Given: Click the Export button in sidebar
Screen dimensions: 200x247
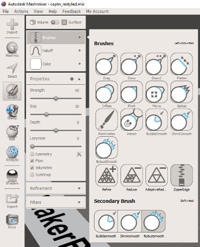Looking at the screenshot, I should (12, 201).
